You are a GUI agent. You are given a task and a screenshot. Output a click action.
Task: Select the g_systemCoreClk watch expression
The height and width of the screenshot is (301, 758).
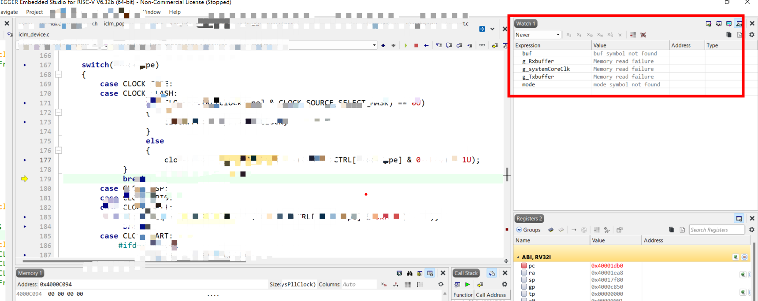(546, 69)
